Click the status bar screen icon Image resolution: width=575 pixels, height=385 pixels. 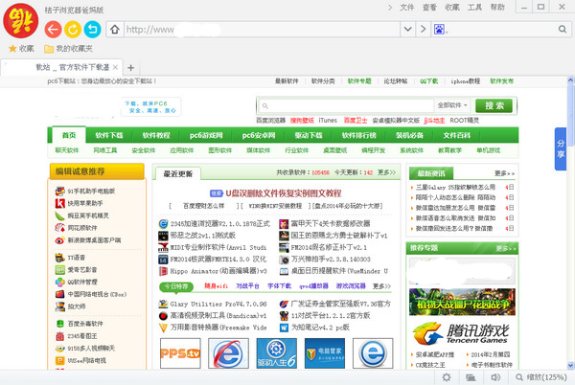click(471, 377)
